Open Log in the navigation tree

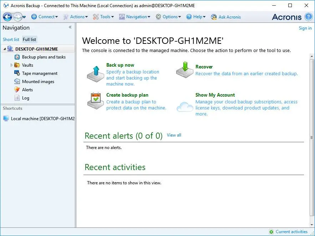coord(26,98)
